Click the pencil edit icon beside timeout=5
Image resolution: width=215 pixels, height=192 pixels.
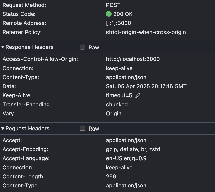pos(138,95)
